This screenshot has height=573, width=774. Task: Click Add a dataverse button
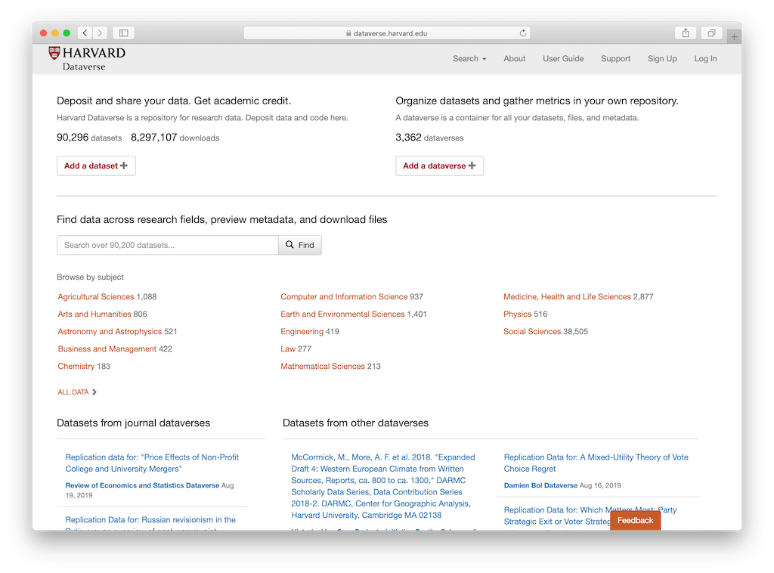(x=439, y=166)
